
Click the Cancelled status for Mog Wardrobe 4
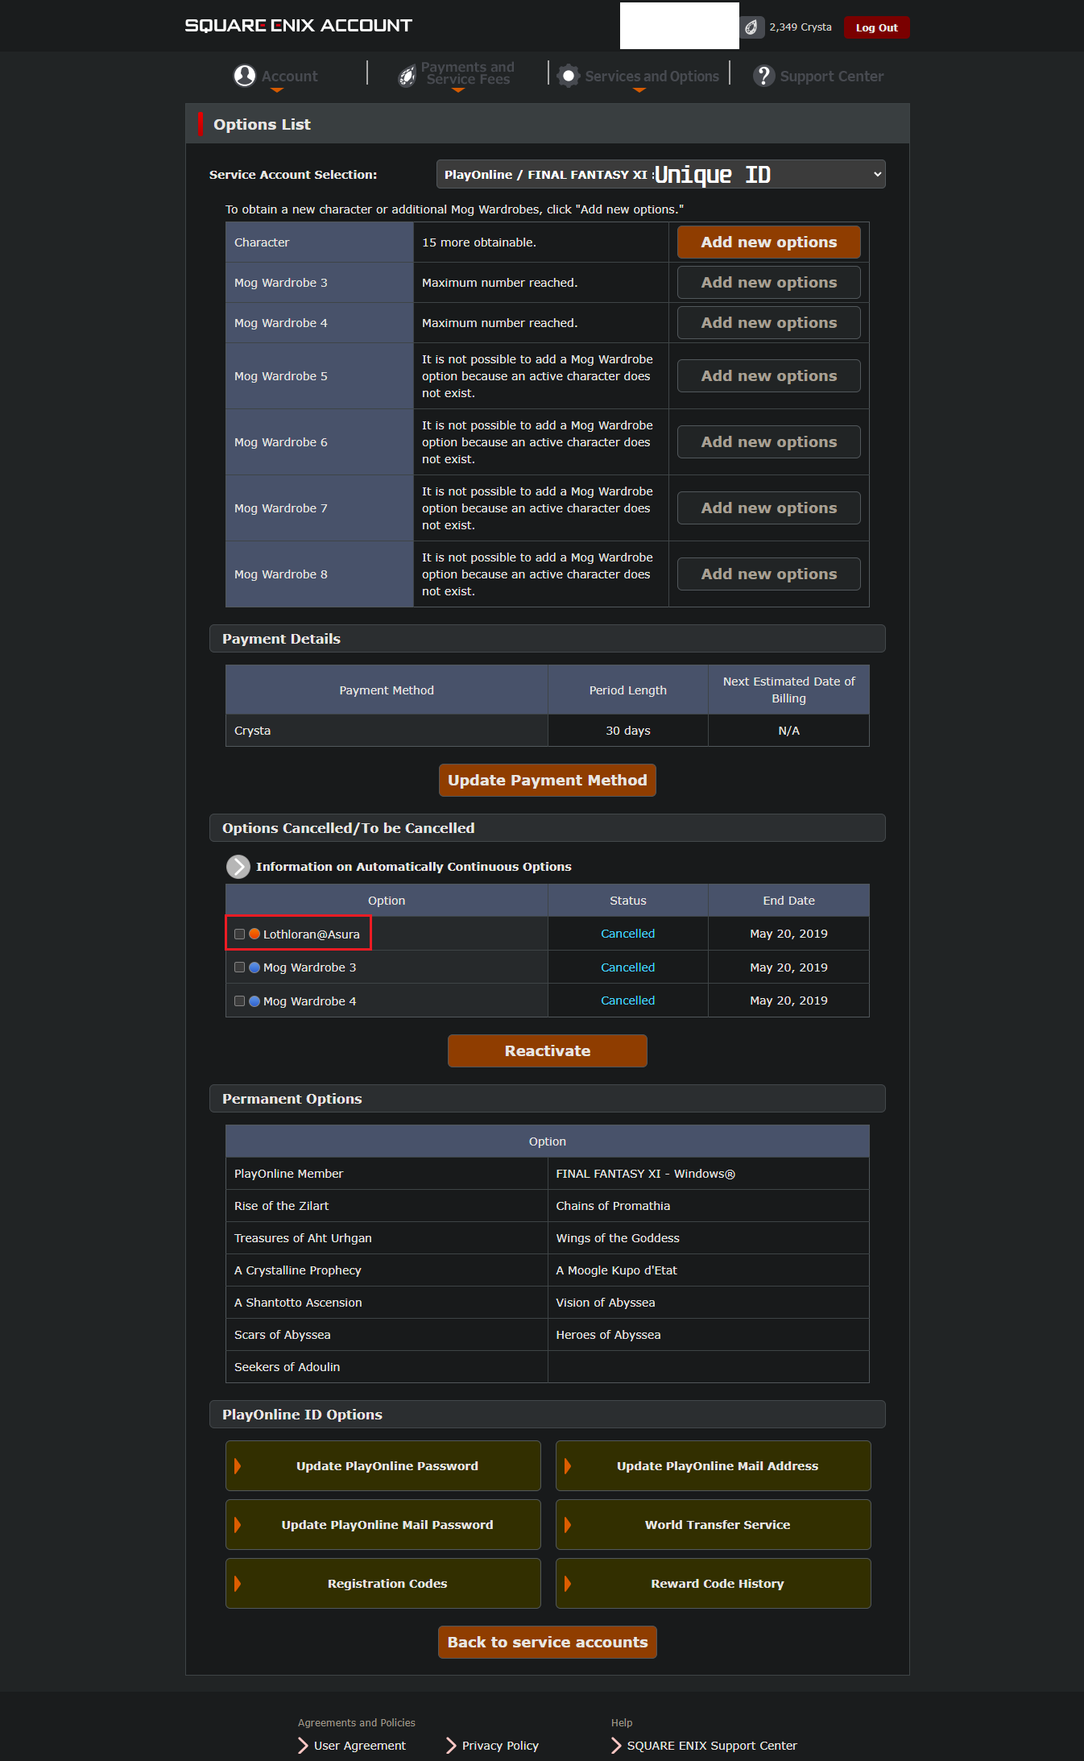627,1001
